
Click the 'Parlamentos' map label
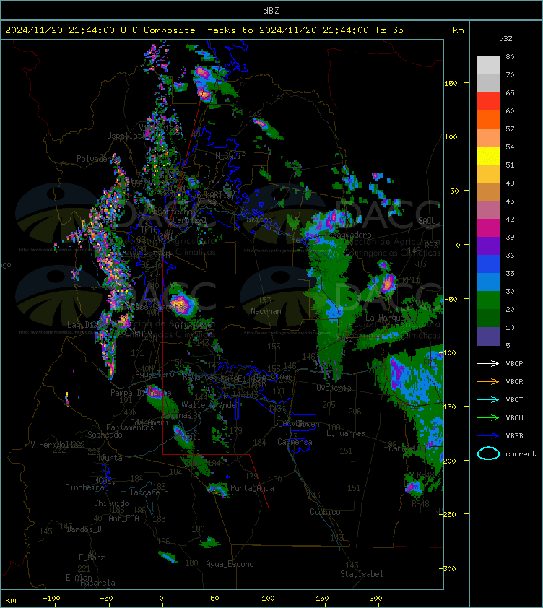click(x=130, y=427)
